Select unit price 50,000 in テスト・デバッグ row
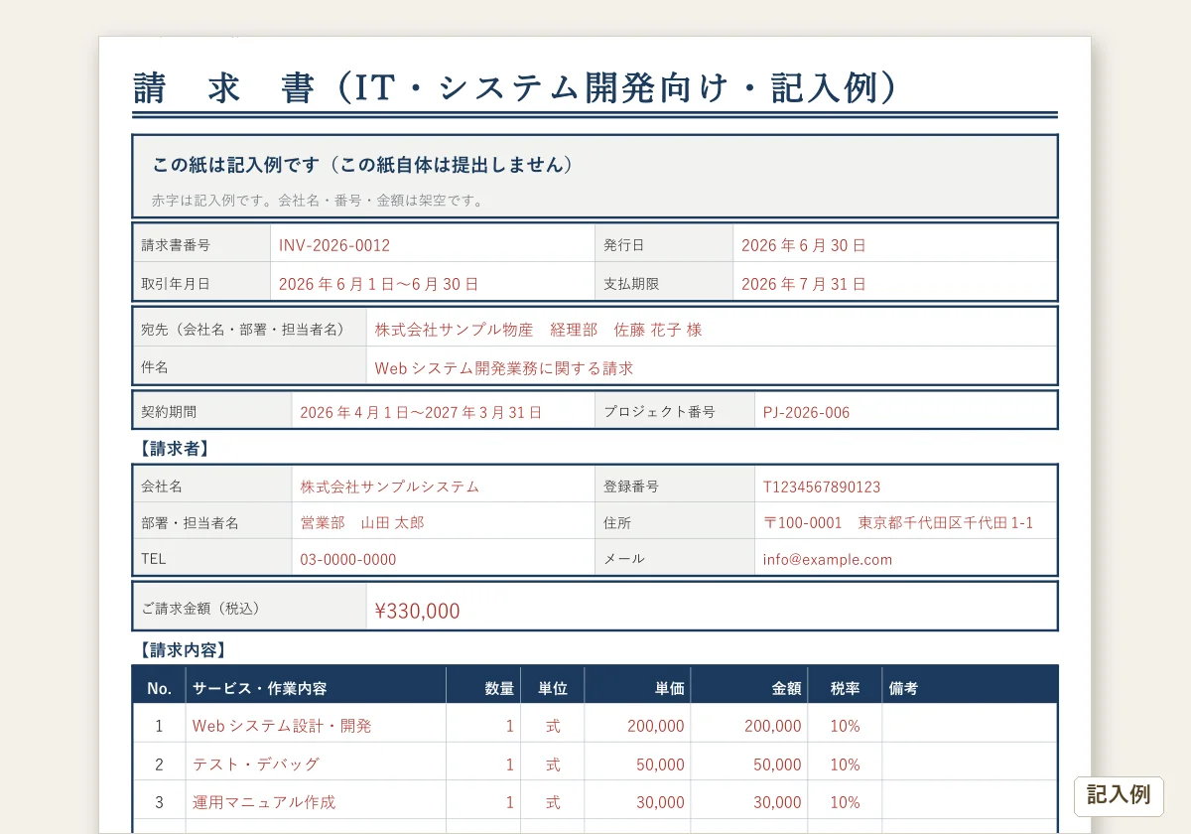1191x834 pixels. 660,764
